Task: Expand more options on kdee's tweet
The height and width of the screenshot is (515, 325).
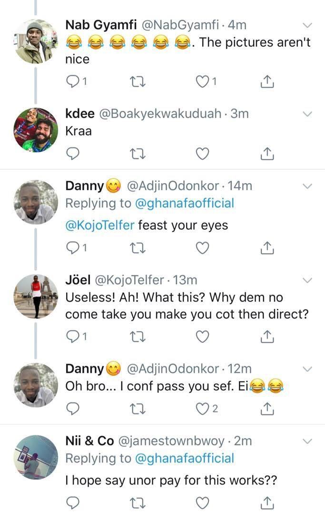Action: click(x=307, y=113)
